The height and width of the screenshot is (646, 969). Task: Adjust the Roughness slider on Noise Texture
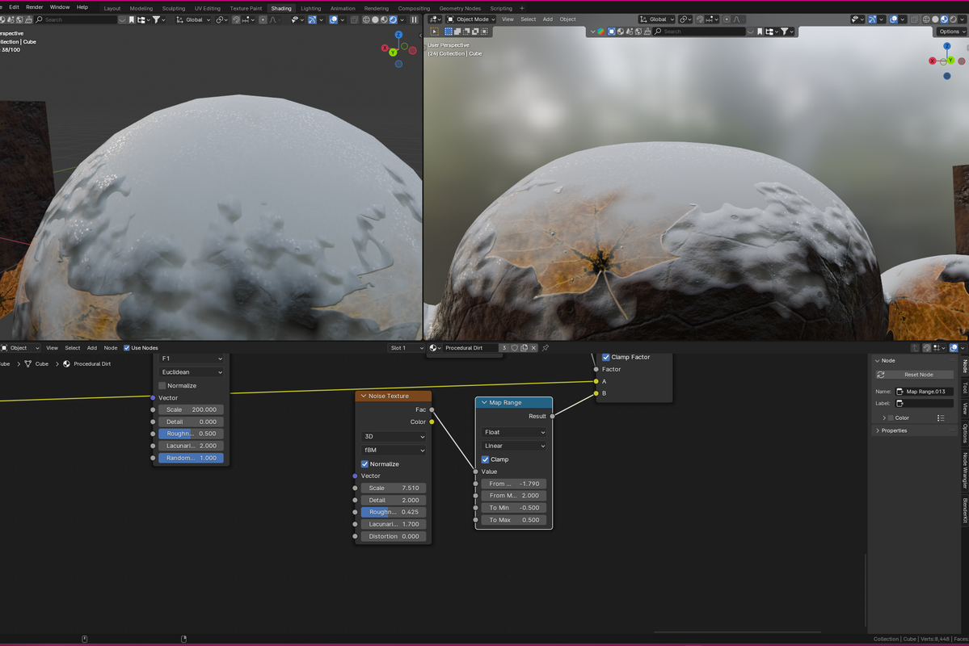[x=394, y=512]
